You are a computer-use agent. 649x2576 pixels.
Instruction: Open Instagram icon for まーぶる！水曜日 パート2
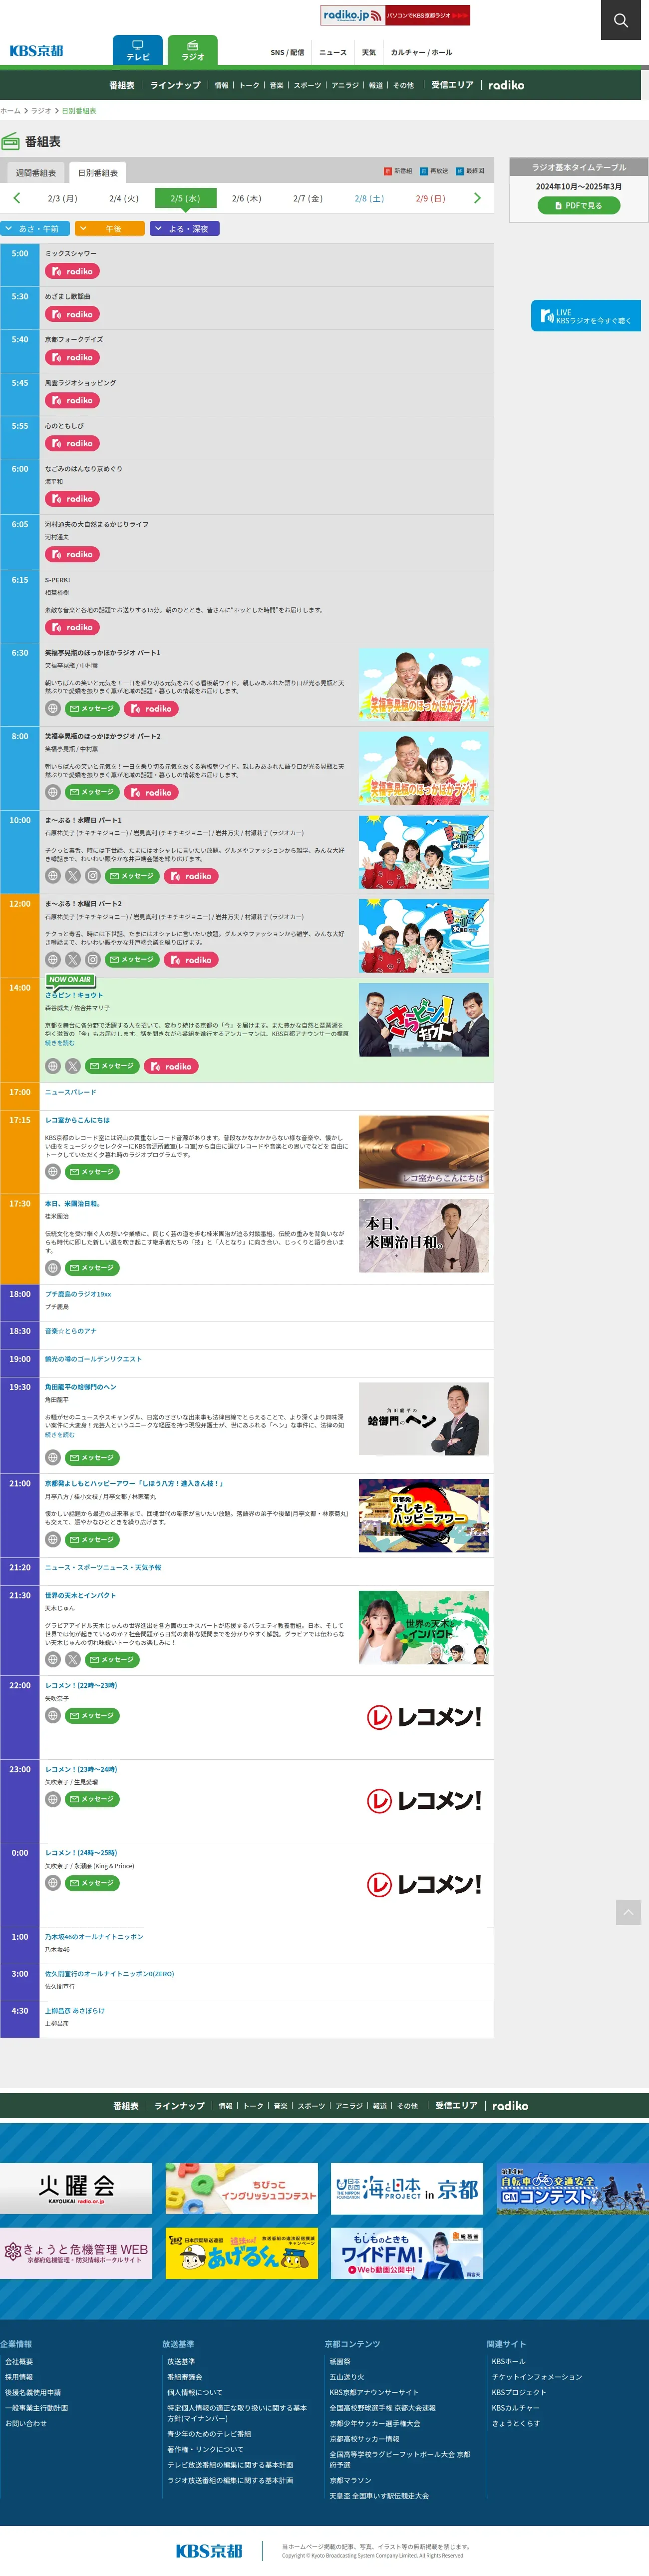pos(93,960)
